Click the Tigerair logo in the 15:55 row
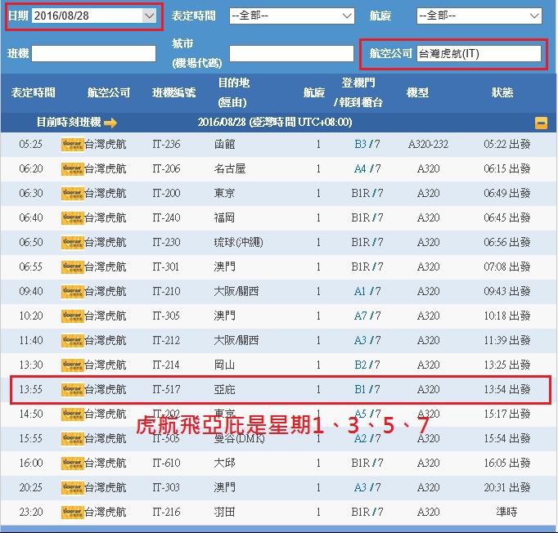Screen dimensions: 558x533 point(73,439)
